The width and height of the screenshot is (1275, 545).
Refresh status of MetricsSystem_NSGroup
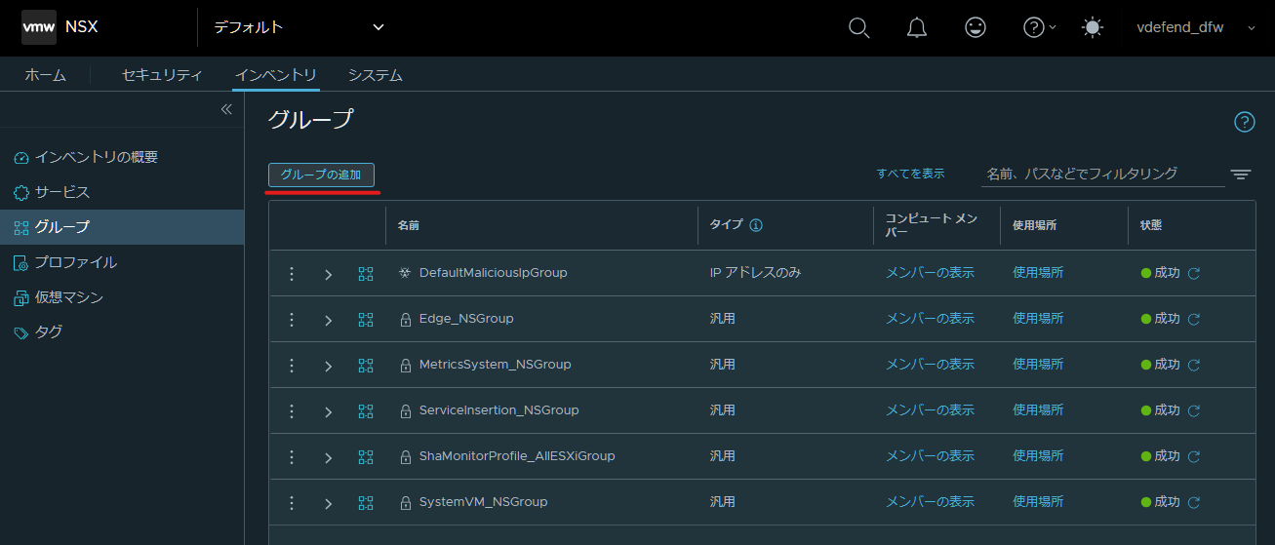pos(1193,366)
